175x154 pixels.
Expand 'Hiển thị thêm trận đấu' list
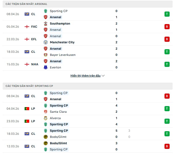pyautogui.click(x=85, y=76)
